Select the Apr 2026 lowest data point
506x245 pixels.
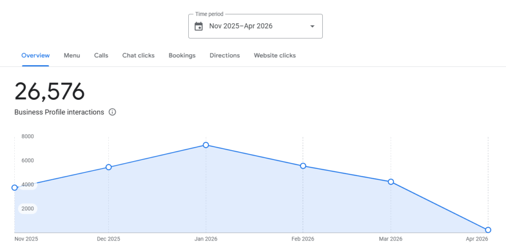(488, 230)
